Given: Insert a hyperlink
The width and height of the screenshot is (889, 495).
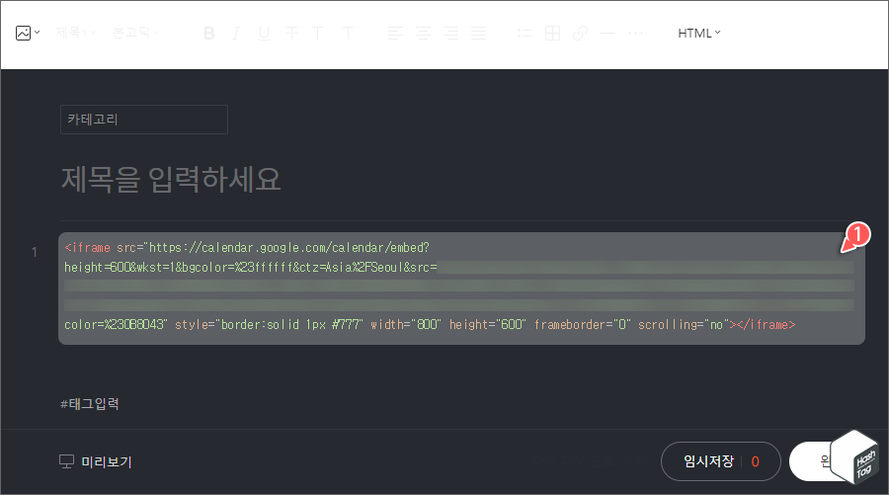Looking at the screenshot, I should tap(580, 34).
